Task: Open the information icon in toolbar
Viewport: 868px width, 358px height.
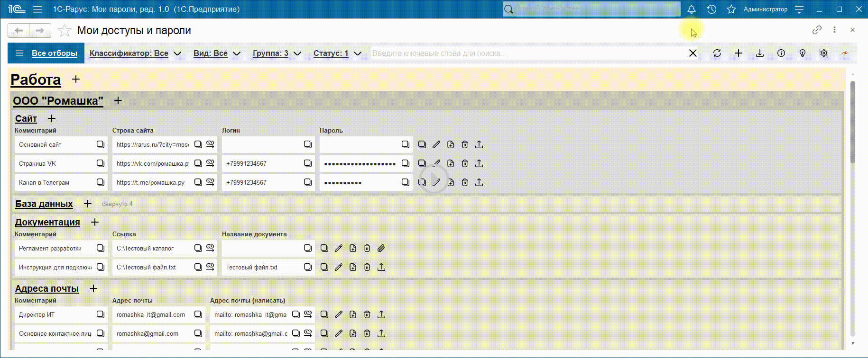Action: tap(781, 53)
